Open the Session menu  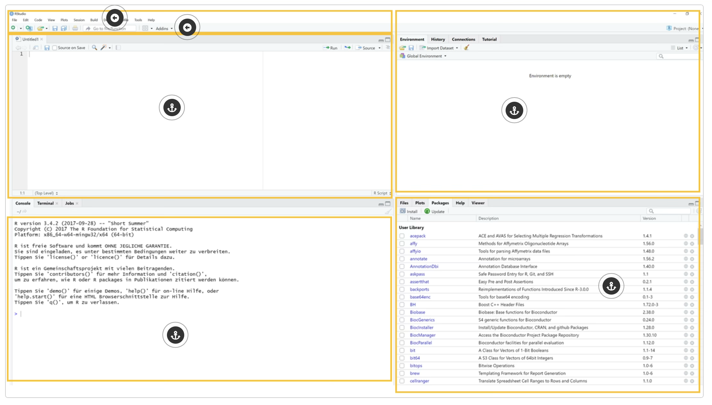pos(79,20)
